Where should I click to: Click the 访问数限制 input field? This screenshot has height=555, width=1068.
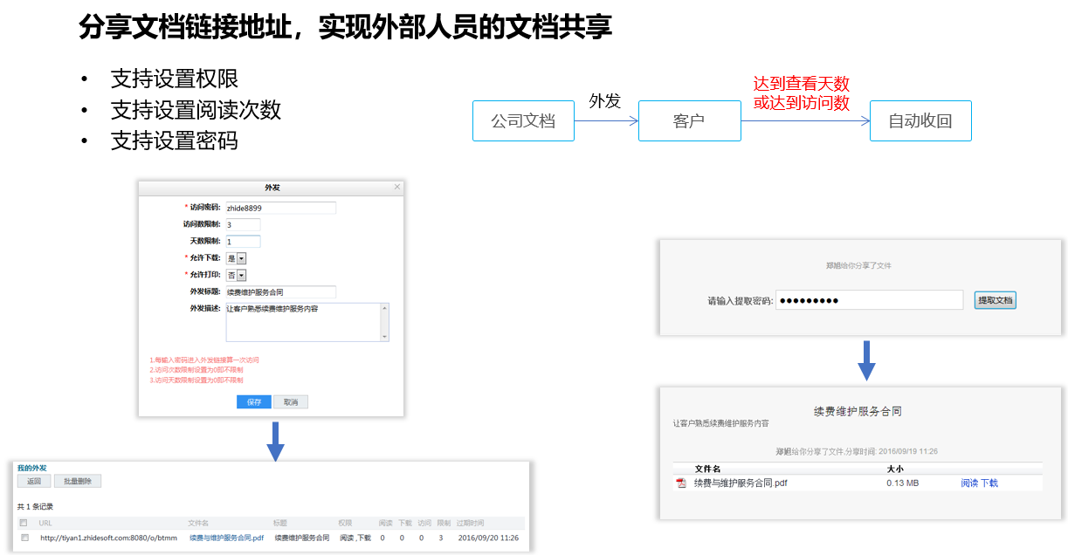(243, 225)
